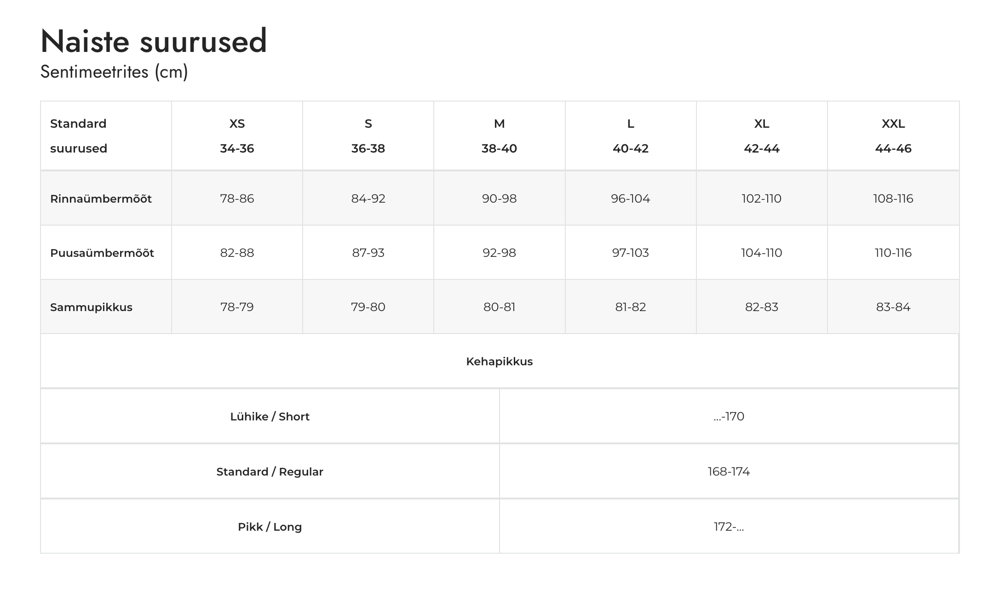The image size is (1000, 601).
Task: Select the S 36-38 column header
Action: tap(368, 136)
